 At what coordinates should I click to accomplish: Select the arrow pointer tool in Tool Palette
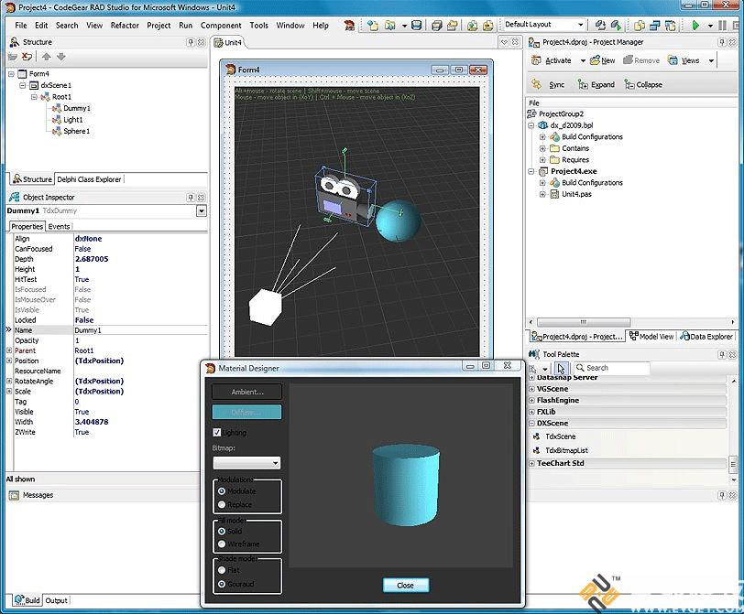(x=562, y=368)
